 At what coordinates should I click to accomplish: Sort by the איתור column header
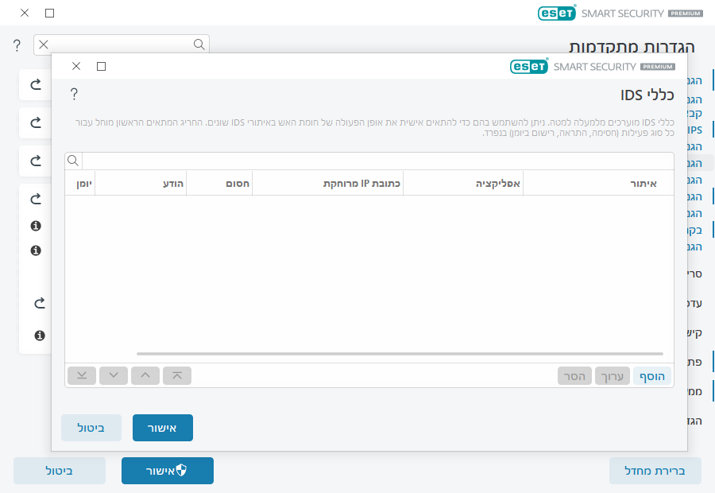point(597,183)
